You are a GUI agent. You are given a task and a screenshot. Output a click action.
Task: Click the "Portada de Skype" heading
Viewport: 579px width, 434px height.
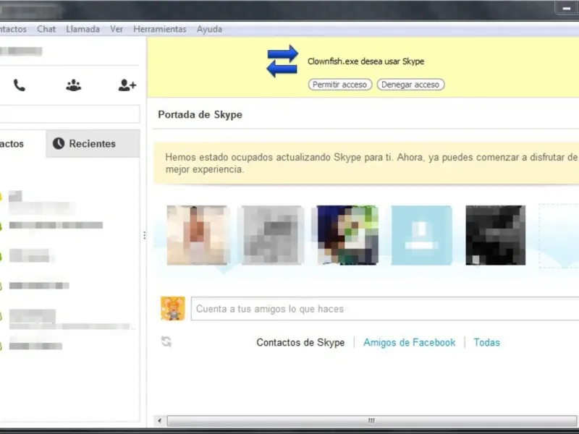[x=200, y=115]
